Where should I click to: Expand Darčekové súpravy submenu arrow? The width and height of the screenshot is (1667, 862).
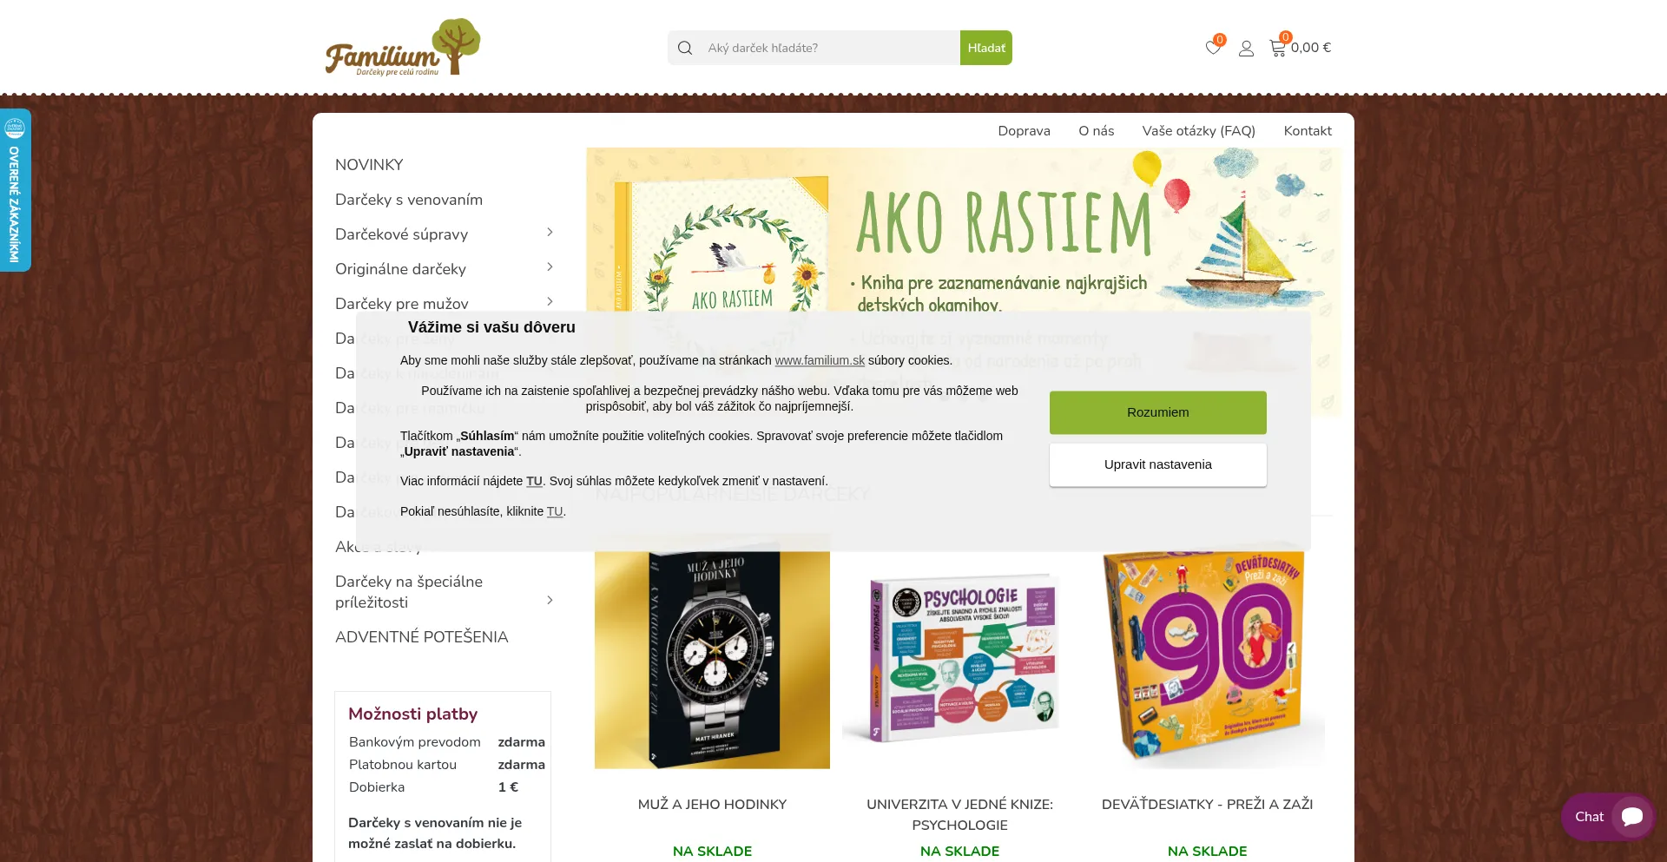click(550, 233)
